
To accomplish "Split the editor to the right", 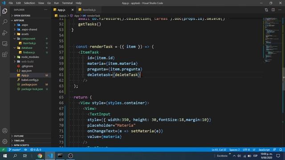I will coord(273,10).
